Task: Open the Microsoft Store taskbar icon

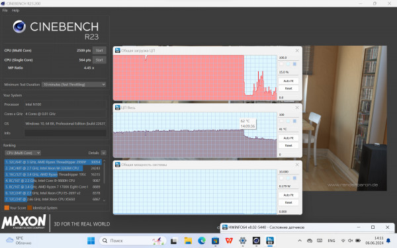Action: [x=215, y=241]
